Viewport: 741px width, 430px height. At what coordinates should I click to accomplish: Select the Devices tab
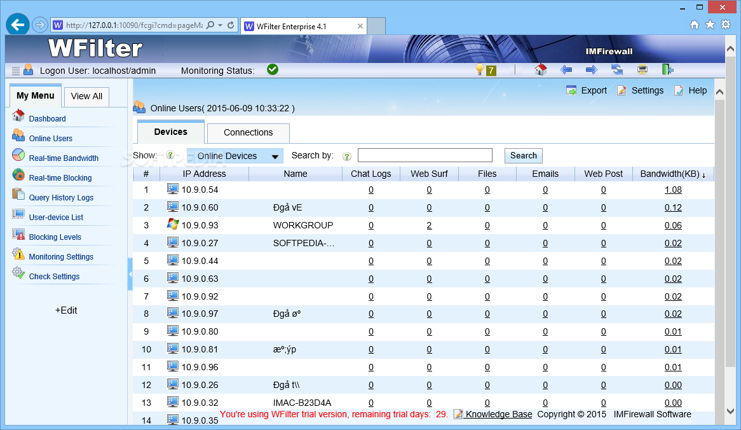pyautogui.click(x=170, y=132)
